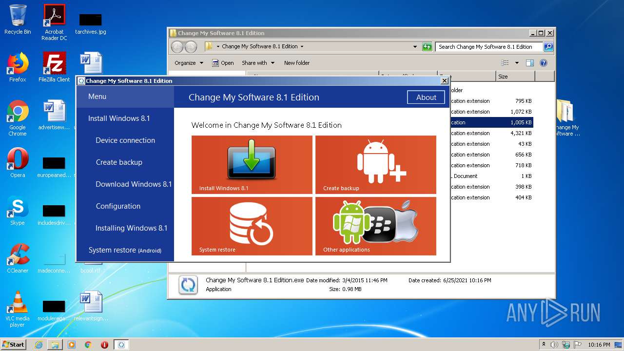Click the volume tray icon
The image size is (624, 351).
(554, 345)
